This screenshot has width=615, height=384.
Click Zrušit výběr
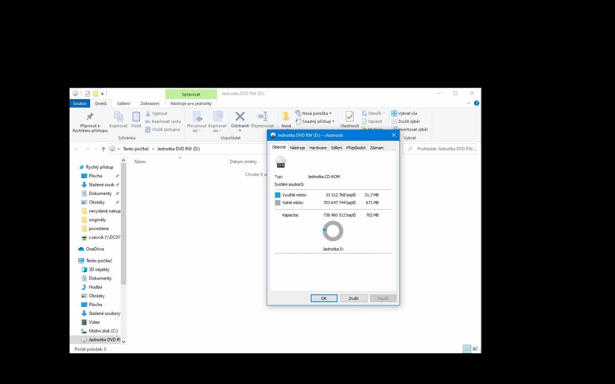click(406, 121)
